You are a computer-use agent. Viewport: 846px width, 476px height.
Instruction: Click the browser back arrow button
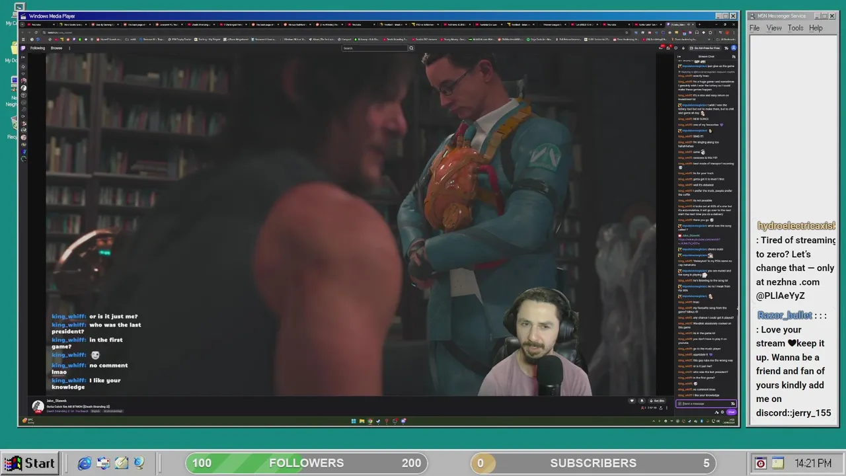point(24,32)
